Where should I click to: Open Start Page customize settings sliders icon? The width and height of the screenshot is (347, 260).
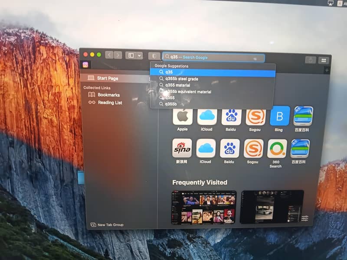pos(305,218)
